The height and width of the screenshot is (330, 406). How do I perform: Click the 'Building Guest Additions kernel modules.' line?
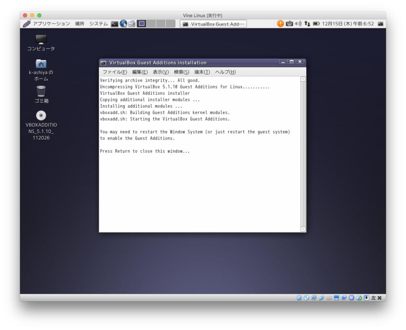[x=165, y=113]
